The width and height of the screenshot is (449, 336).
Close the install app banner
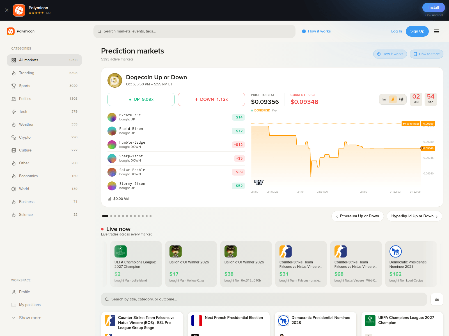coord(7,10)
